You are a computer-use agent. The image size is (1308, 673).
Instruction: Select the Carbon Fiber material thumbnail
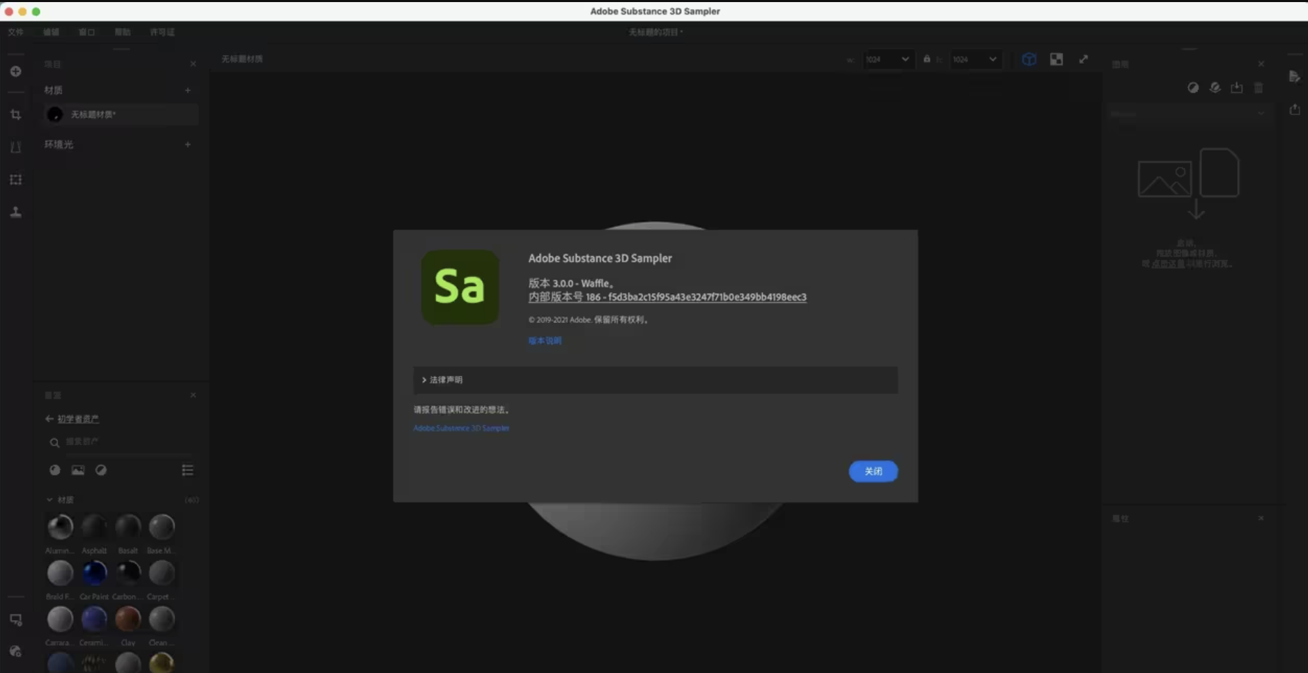coord(128,573)
